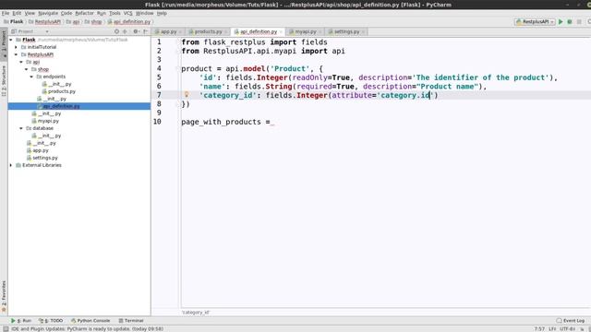
Task: Open the Edit menu
Action: click(x=17, y=13)
